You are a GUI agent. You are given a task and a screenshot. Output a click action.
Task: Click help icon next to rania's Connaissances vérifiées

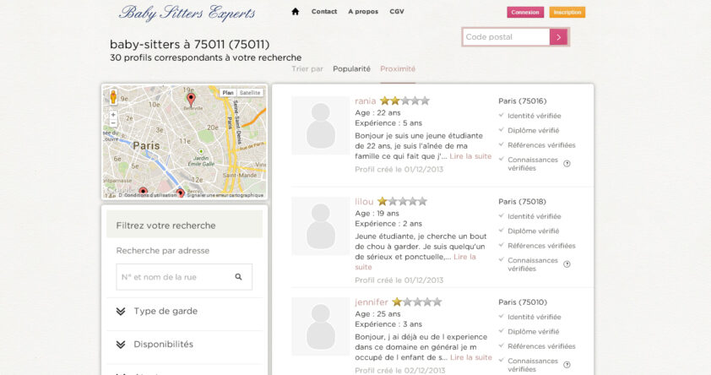567,164
